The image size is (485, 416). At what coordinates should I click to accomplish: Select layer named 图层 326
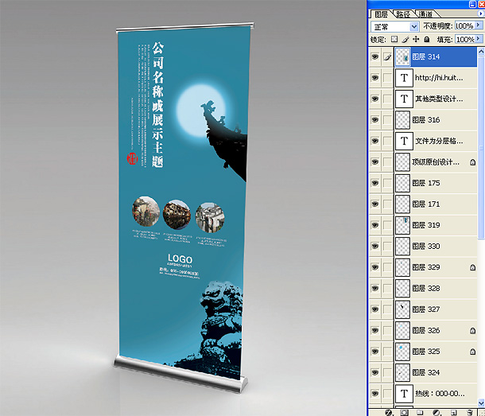[x=426, y=330]
